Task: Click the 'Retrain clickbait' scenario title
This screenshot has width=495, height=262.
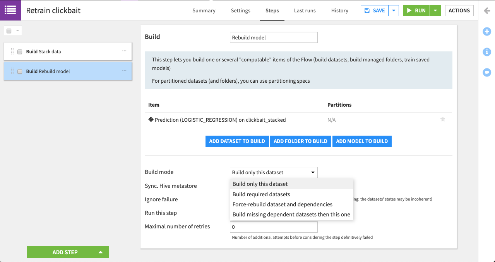Action: [53, 10]
